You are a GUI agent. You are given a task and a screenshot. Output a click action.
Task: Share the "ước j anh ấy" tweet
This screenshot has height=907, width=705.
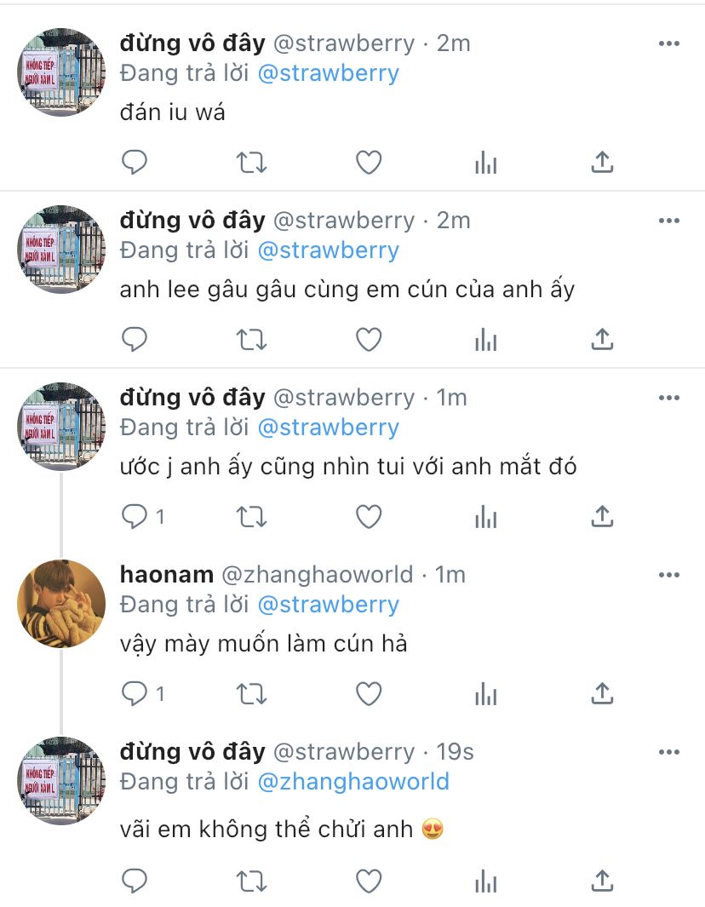tap(602, 517)
